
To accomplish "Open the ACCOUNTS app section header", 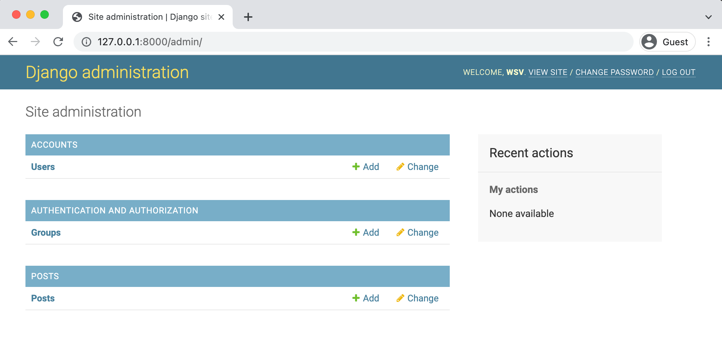I will click(x=54, y=145).
